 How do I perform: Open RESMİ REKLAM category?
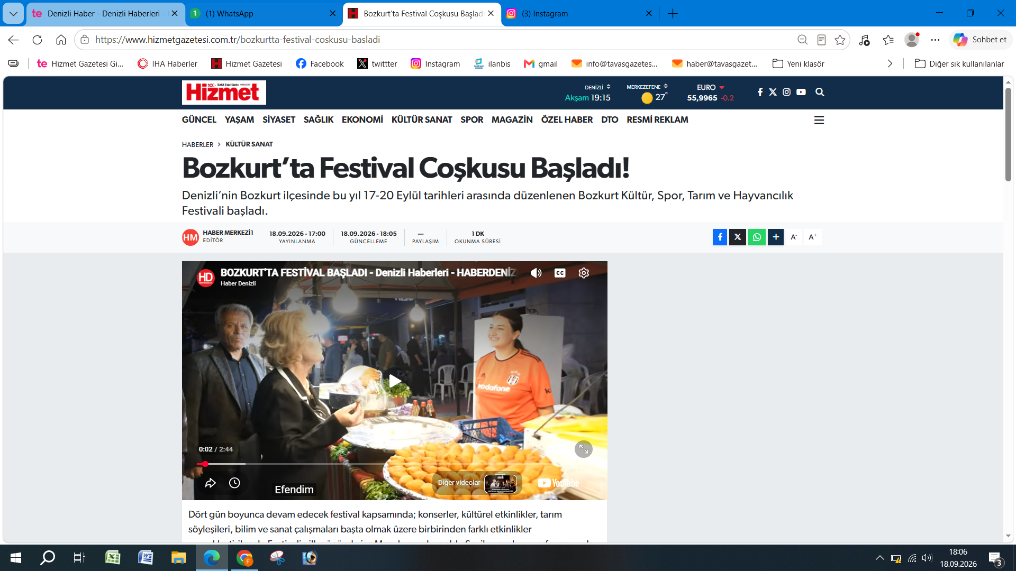[657, 119]
